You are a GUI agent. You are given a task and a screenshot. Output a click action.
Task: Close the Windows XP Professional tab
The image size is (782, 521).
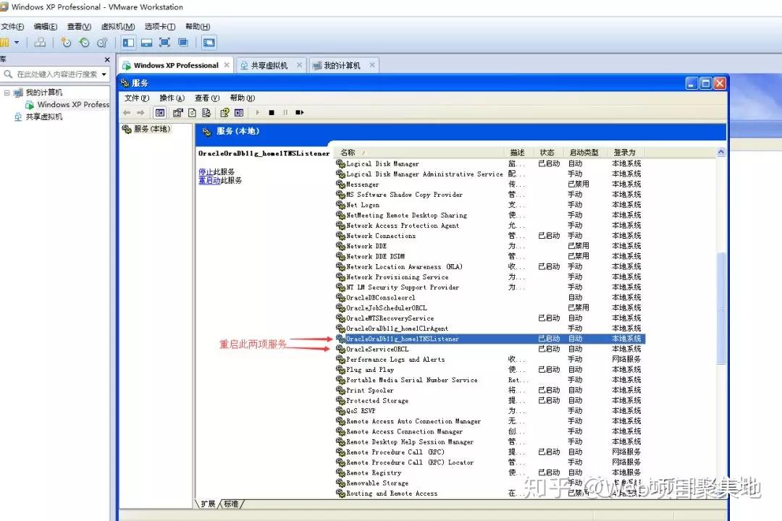tap(227, 65)
